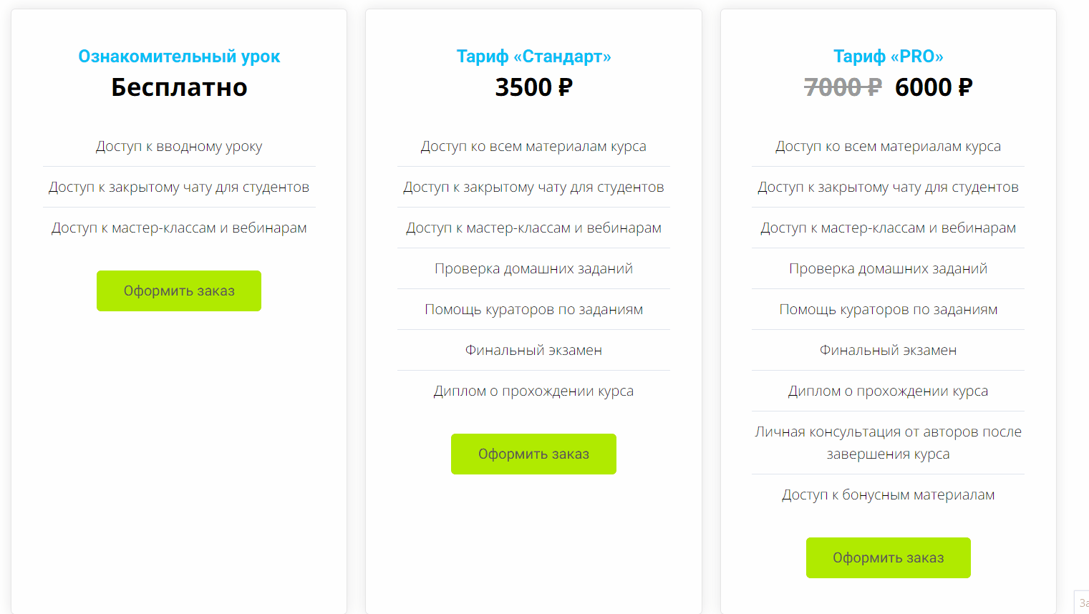Viewport: 1089px width, 614px height.
Task: Click «Оформить заказ» under Тариф «PRO»
Action: [888, 557]
